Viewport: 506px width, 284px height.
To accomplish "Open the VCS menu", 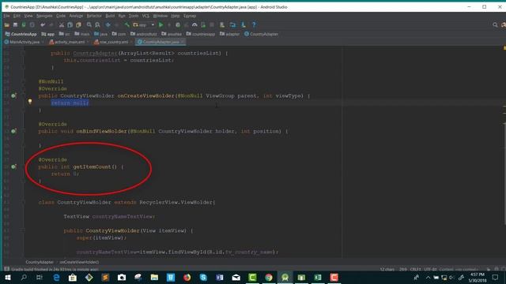I will [x=145, y=16].
